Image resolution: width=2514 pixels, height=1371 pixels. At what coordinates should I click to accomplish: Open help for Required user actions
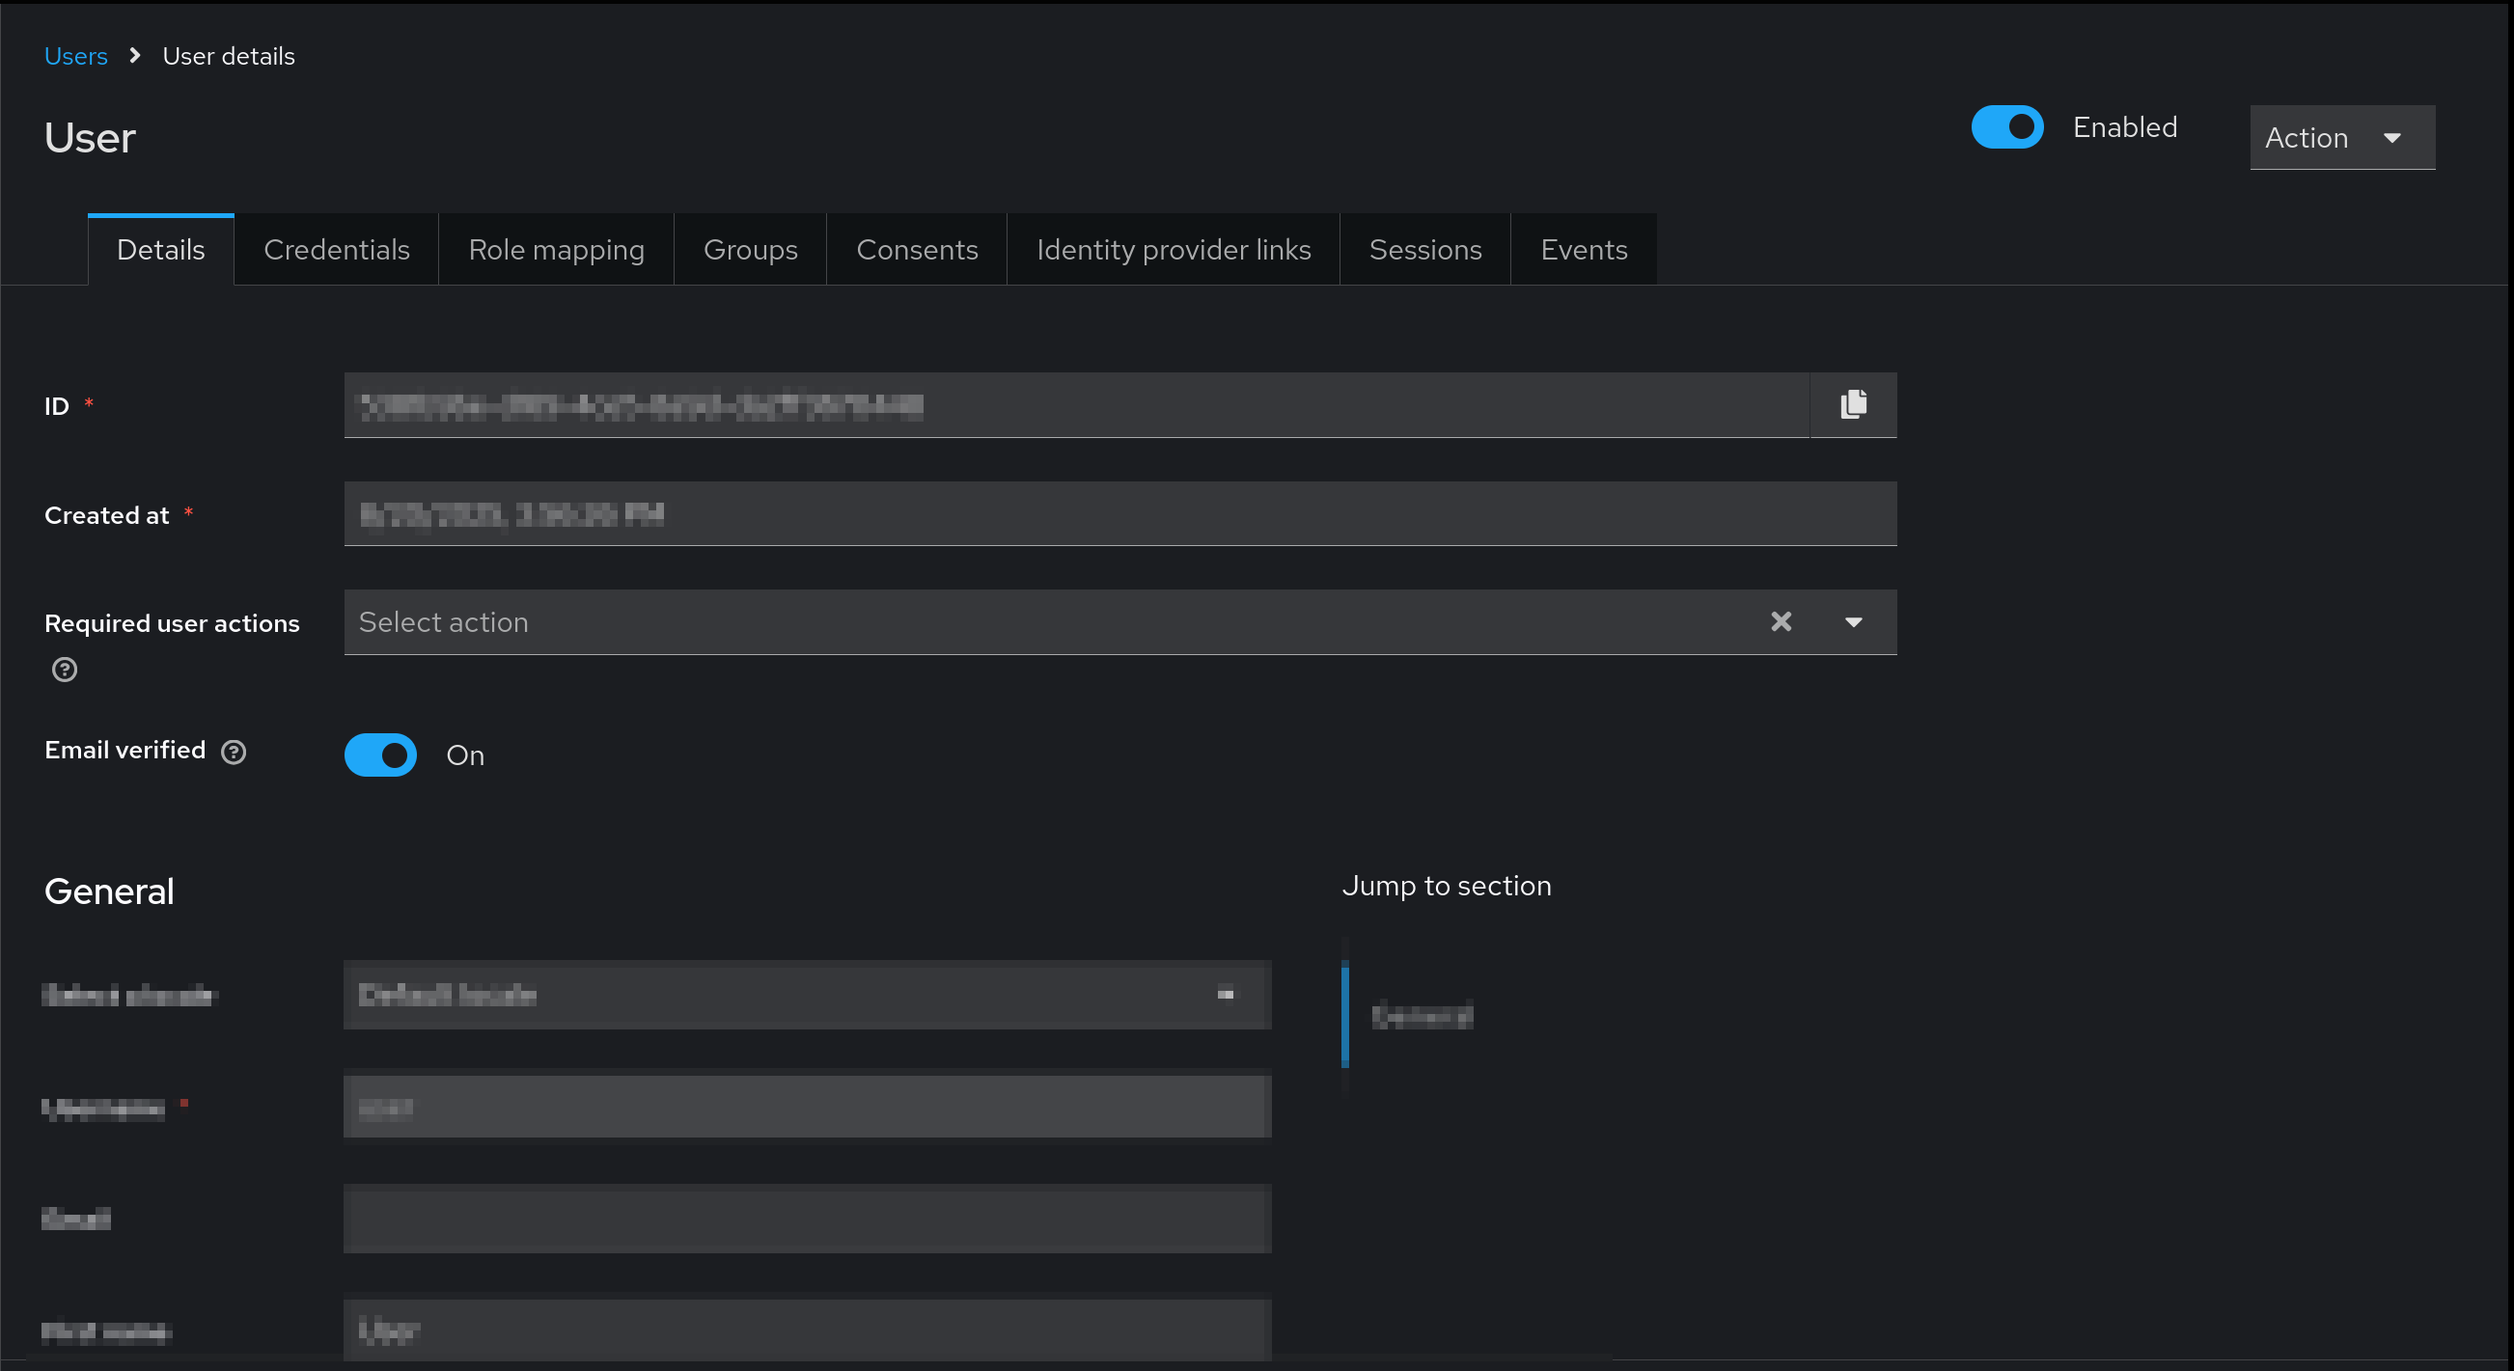(x=65, y=670)
